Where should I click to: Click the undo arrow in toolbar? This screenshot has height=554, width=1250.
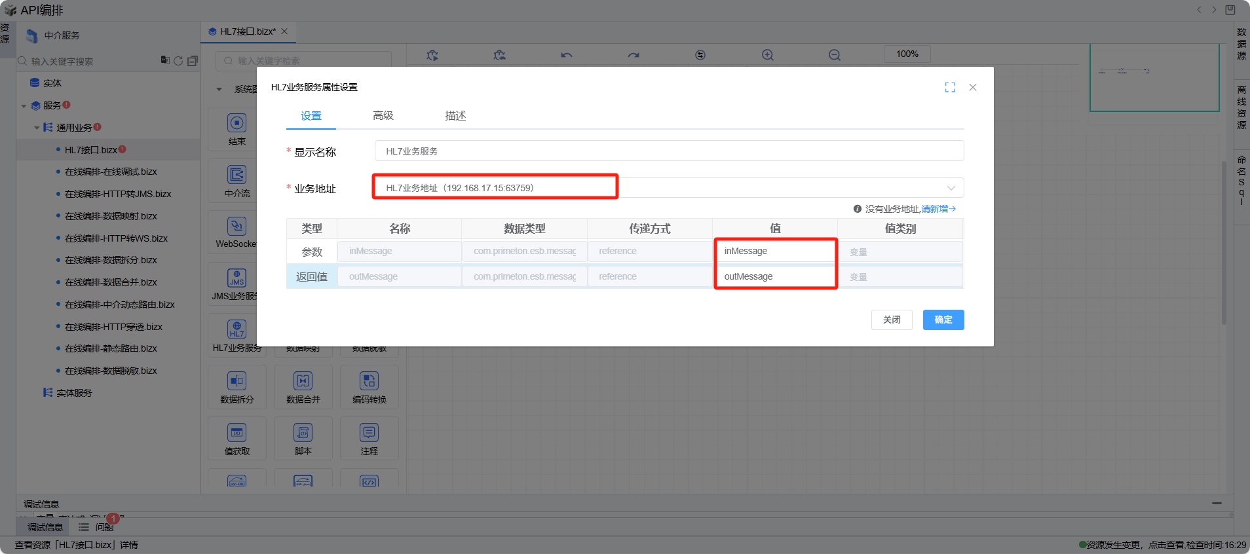click(566, 55)
